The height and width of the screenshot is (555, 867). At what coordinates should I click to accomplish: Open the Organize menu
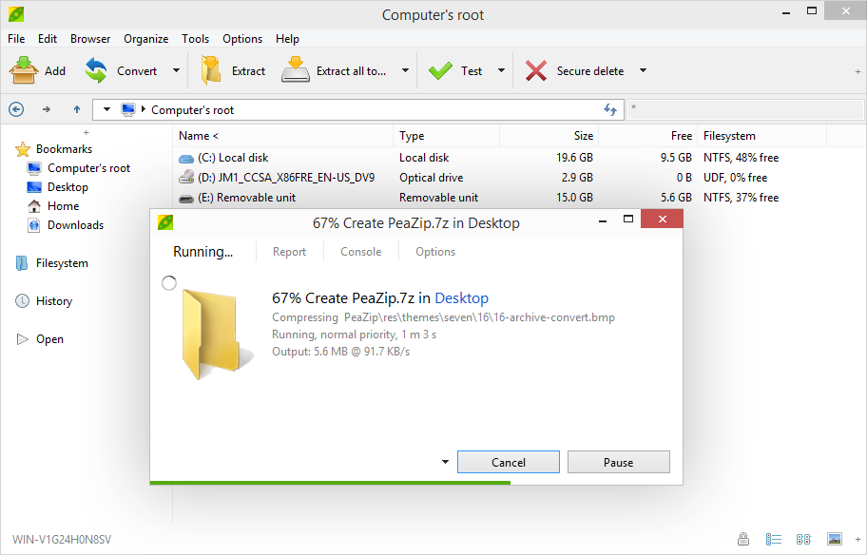click(x=146, y=39)
